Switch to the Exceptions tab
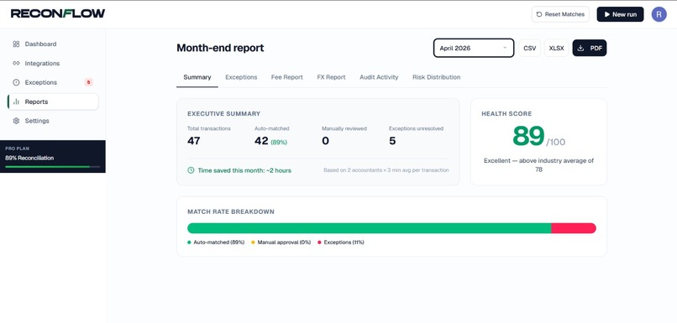Screen dimensions: 677x323 click(x=241, y=77)
